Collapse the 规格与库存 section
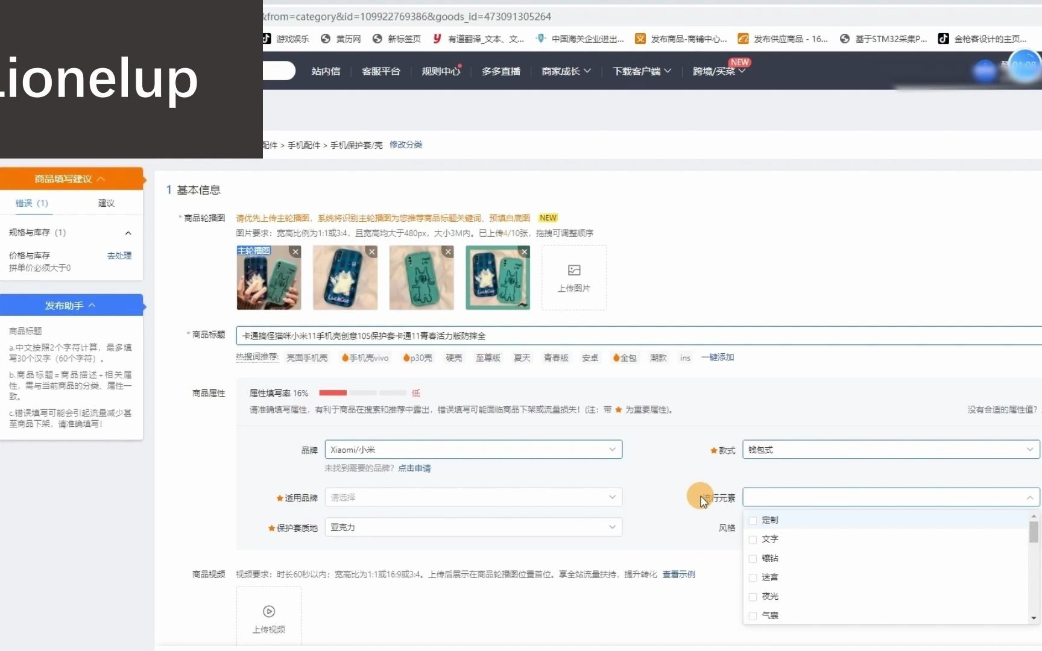 click(x=128, y=233)
